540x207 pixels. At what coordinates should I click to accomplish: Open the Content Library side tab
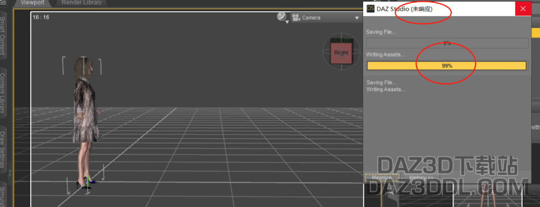pyautogui.click(x=3, y=93)
